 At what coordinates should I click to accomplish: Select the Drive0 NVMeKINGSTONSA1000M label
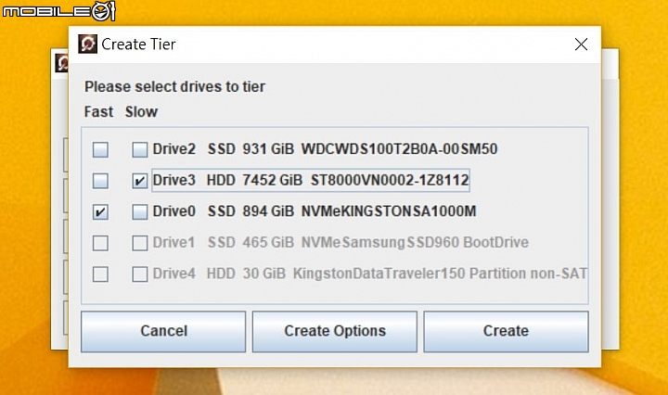click(315, 211)
